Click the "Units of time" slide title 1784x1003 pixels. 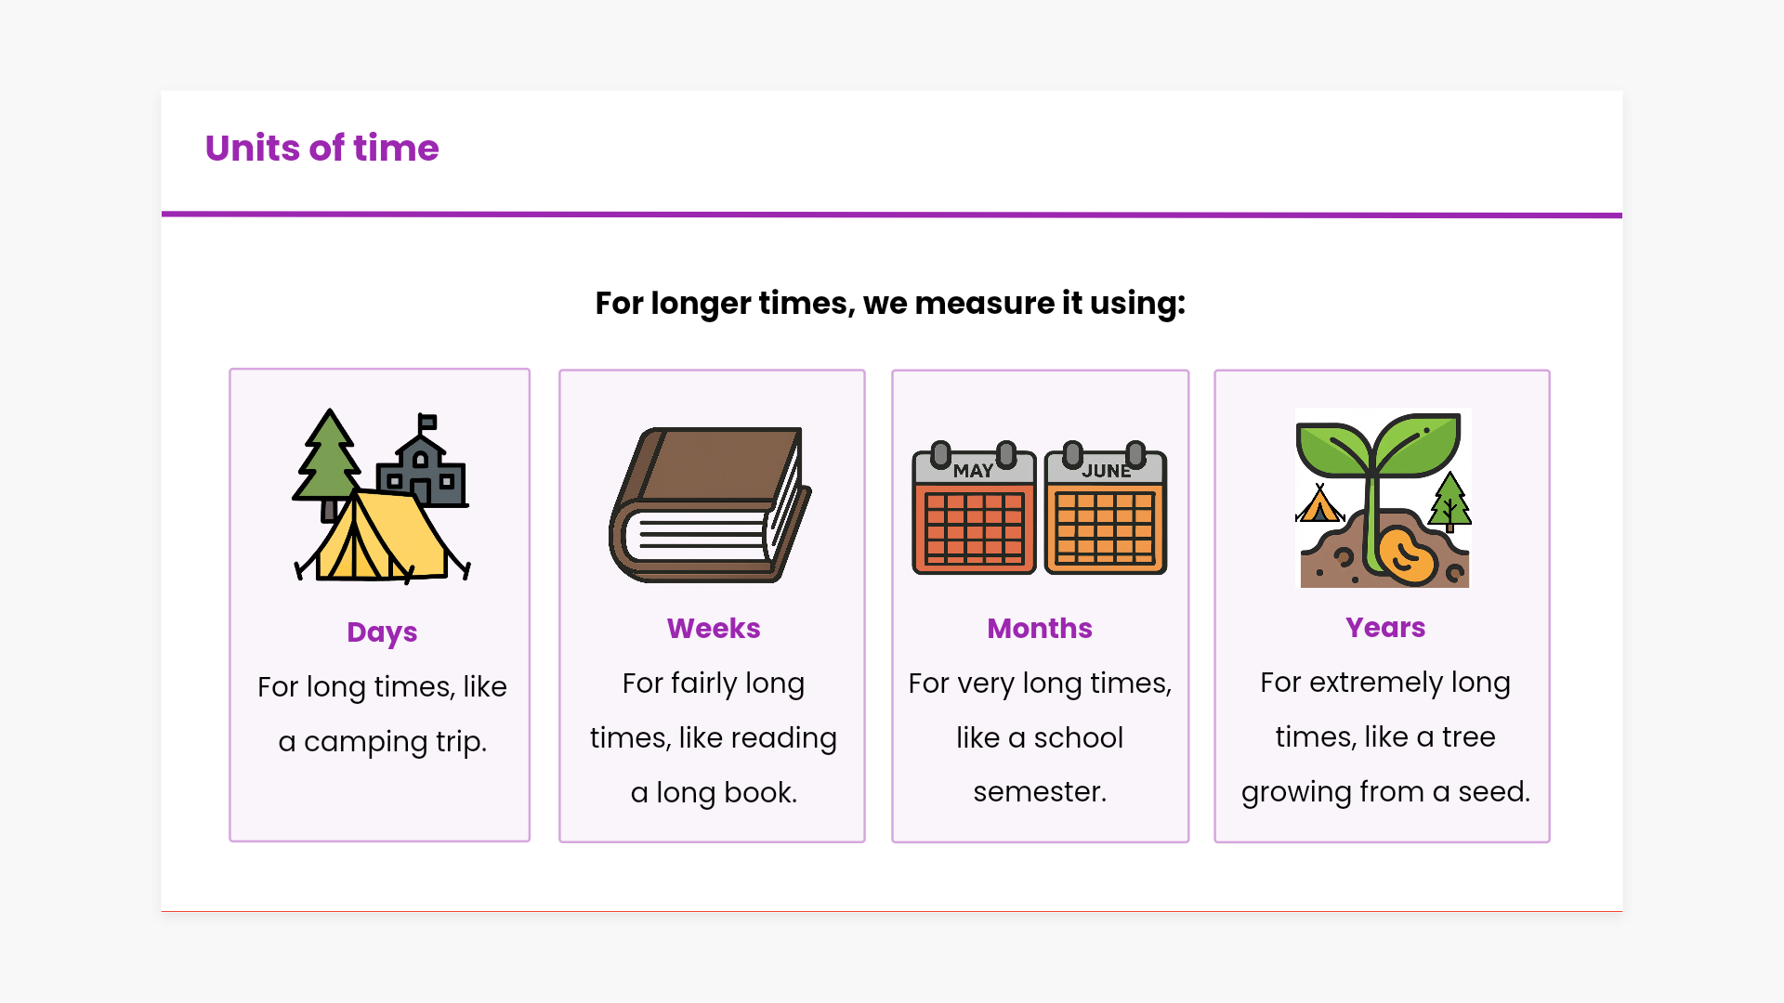(321, 149)
